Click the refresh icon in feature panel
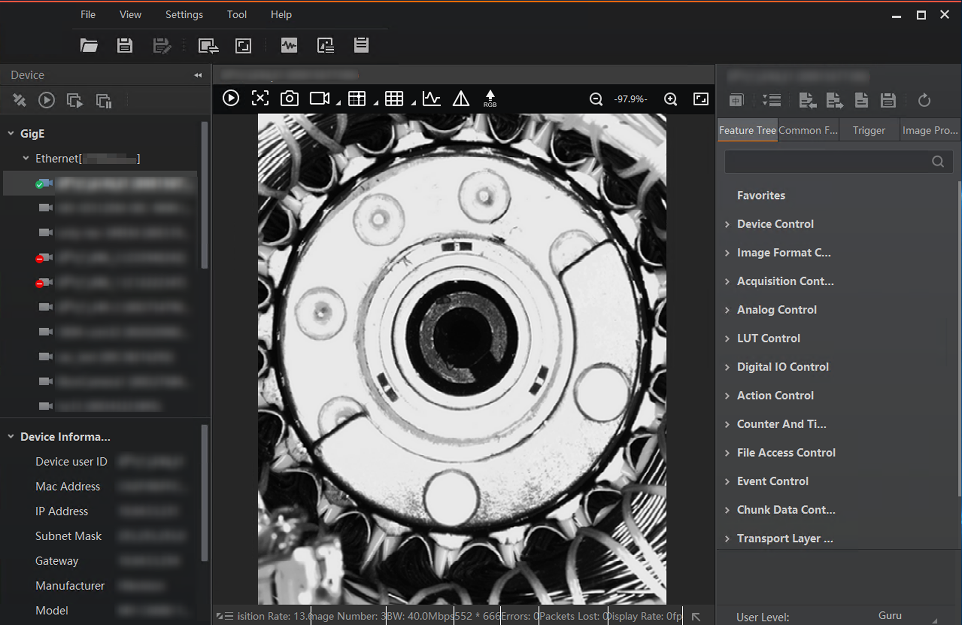 point(924,100)
